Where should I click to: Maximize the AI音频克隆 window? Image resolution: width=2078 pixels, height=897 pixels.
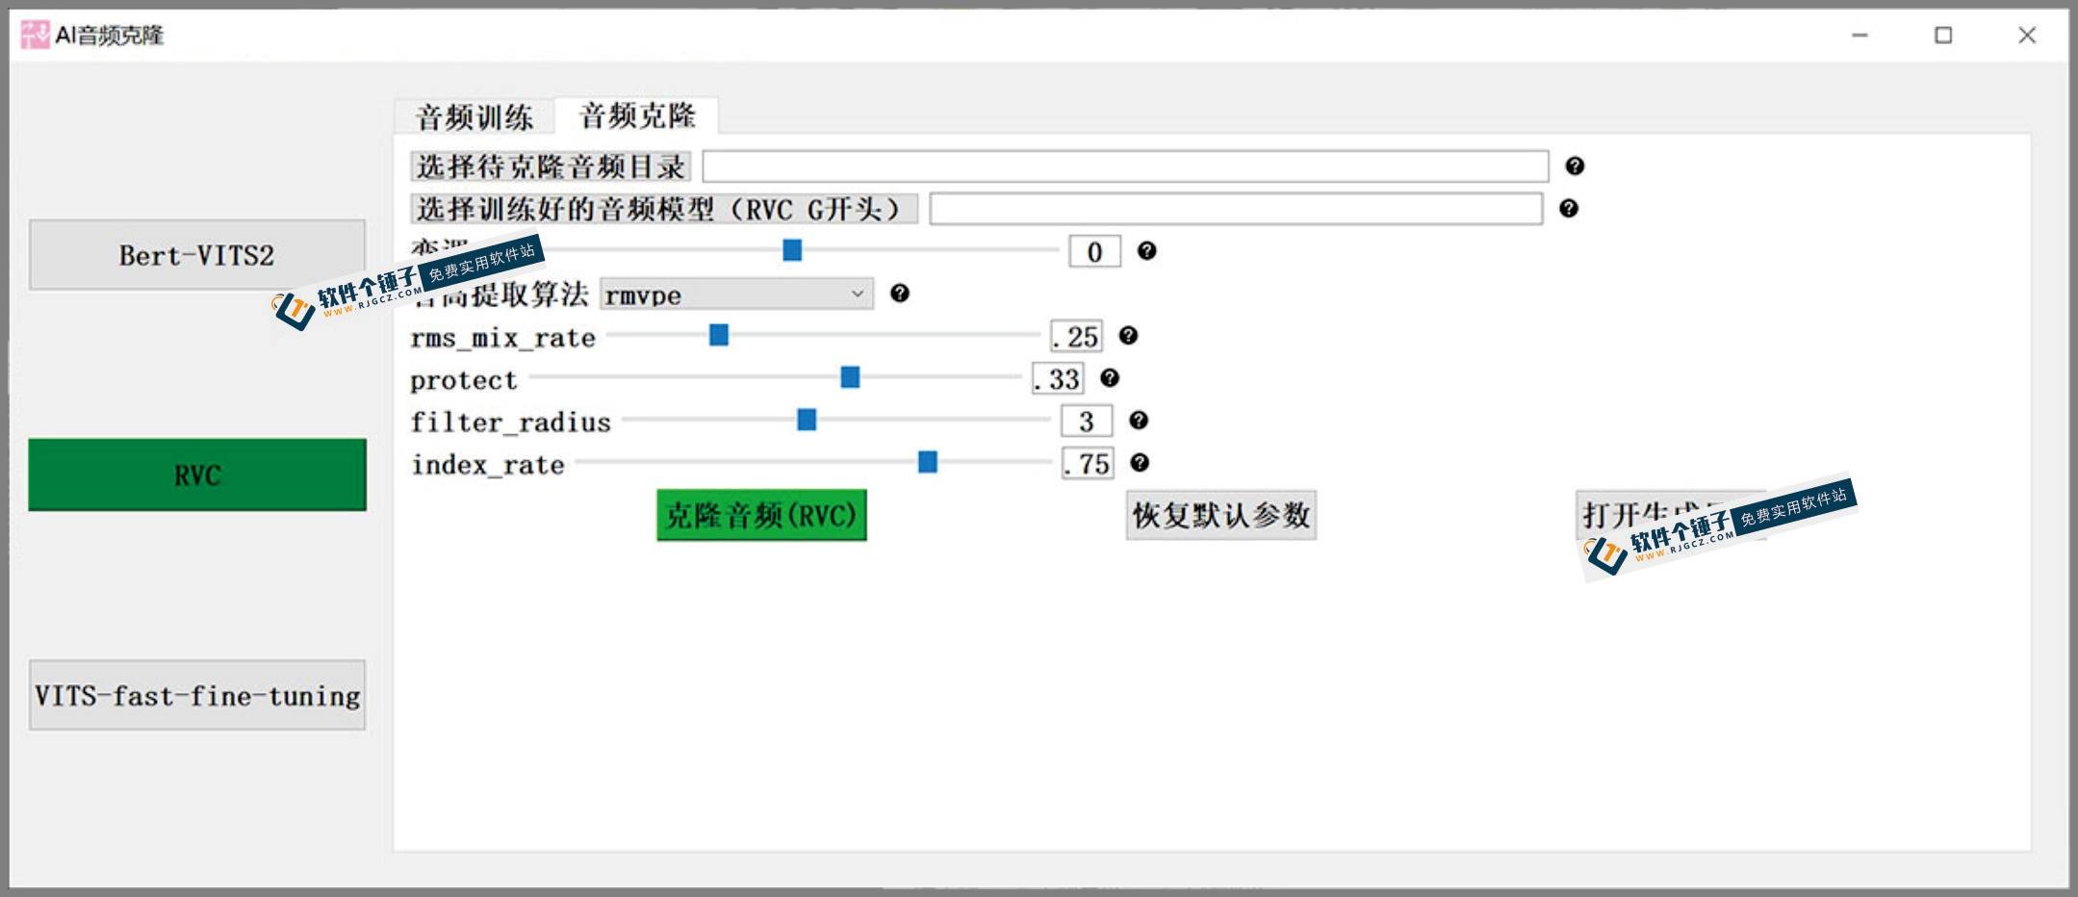pyautogui.click(x=1943, y=36)
